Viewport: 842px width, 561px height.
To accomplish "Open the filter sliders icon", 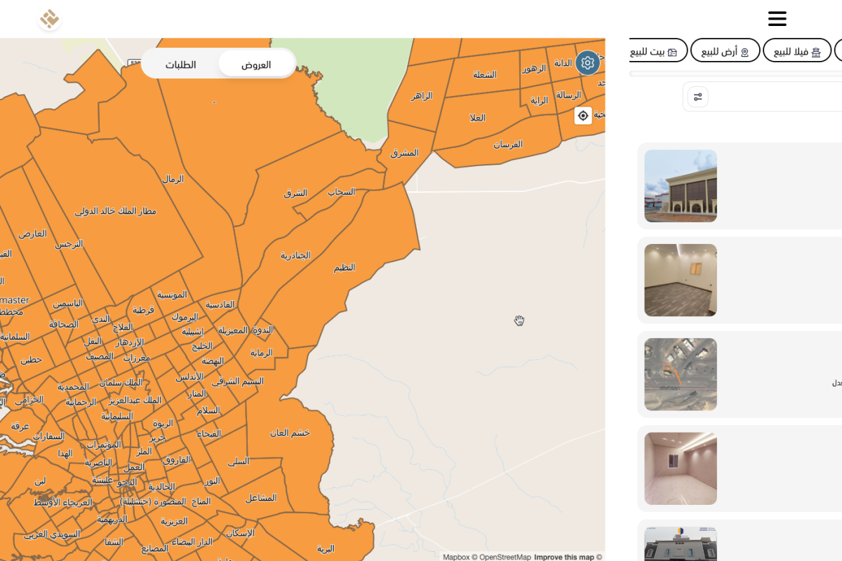I will [697, 97].
